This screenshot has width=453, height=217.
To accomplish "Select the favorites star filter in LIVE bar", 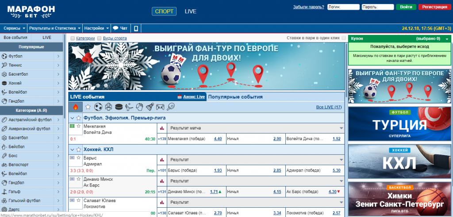I will tap(88, 107).
